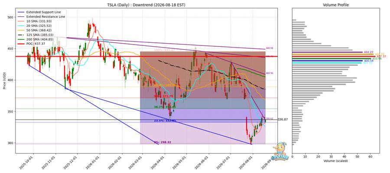Viewport: 390px width, 173px height.
Task: Click the Fibonacci '38.2%' green level label
Action: pyautogui.click(x=165, y=107)
